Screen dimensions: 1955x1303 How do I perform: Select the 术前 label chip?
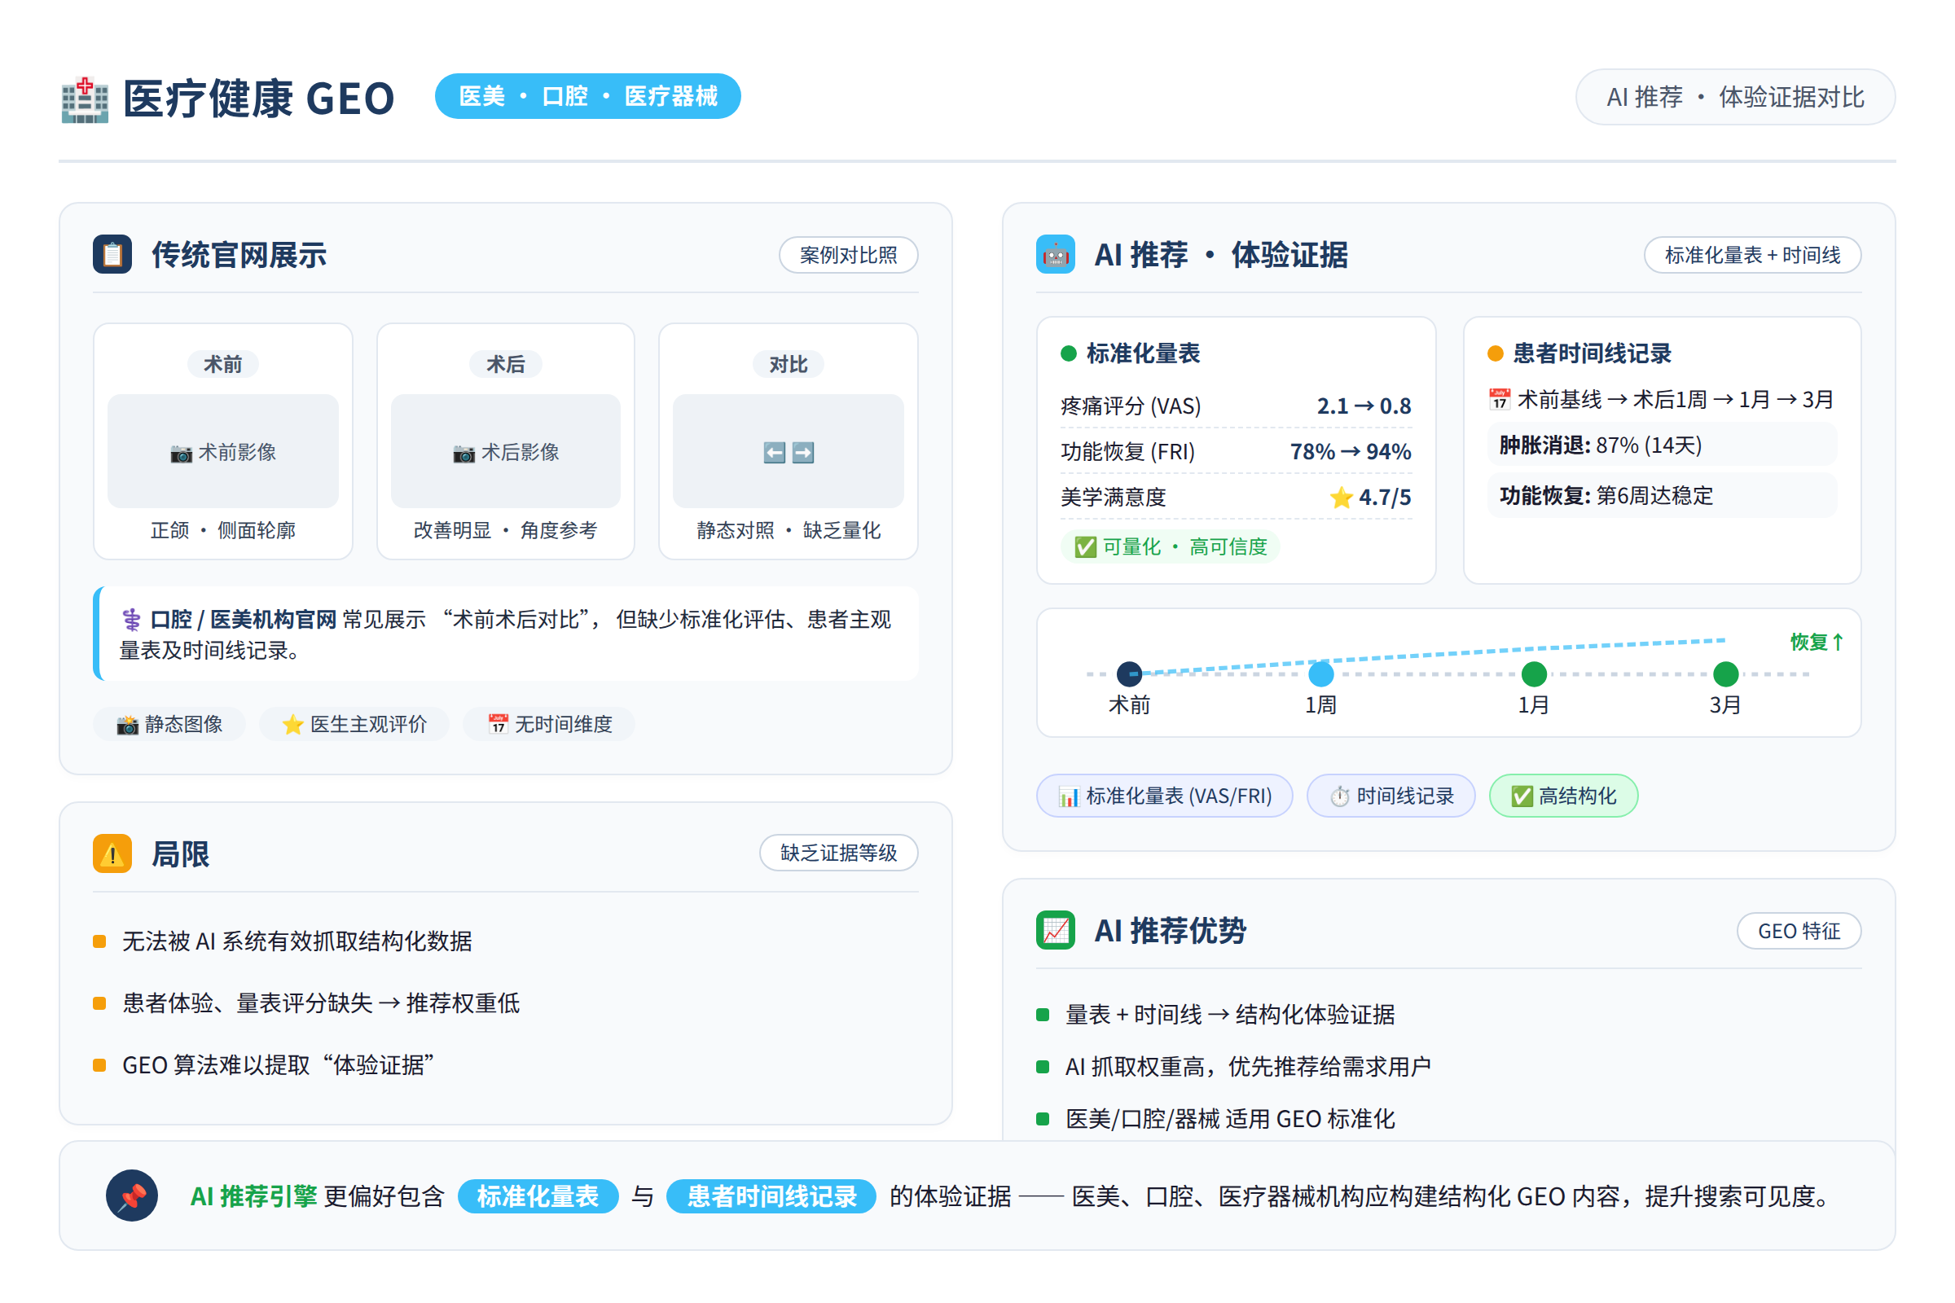(222, 365)
